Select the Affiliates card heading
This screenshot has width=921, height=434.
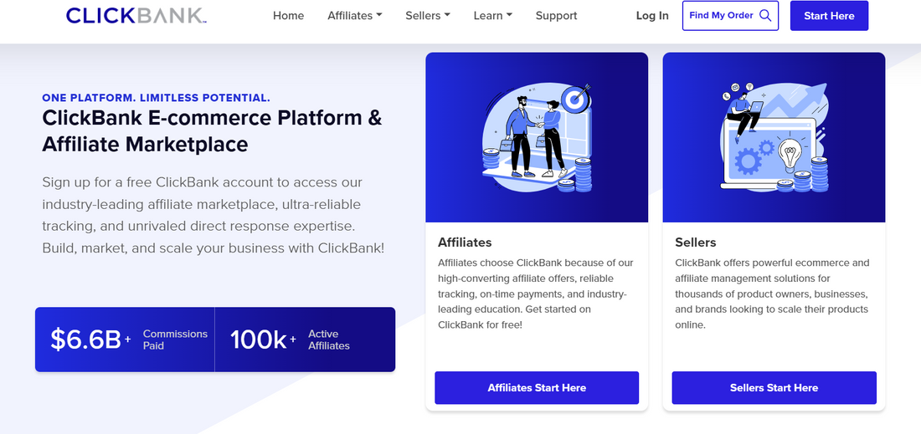click(465, 243)
